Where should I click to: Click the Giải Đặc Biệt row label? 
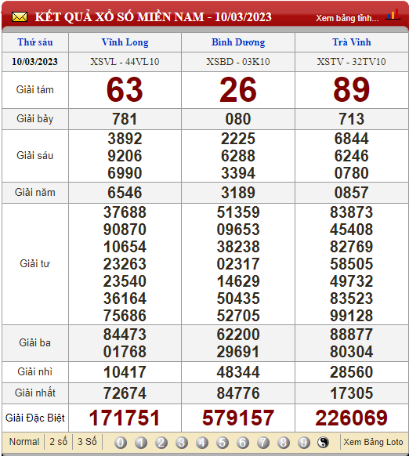point(35,418)
